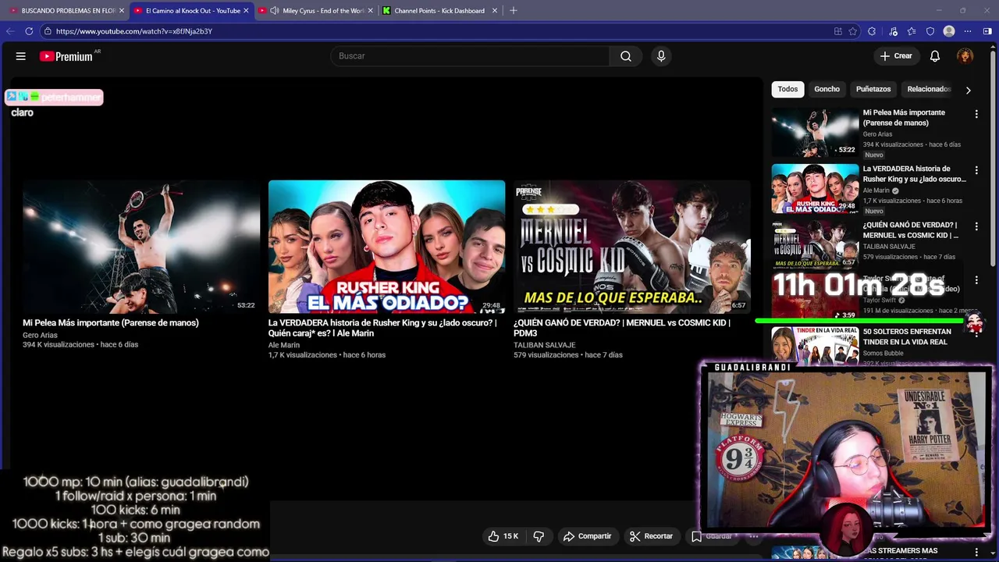Like the video with thumbs up
The height and width of the screenshot is (562, 999).
pos(503,536)
